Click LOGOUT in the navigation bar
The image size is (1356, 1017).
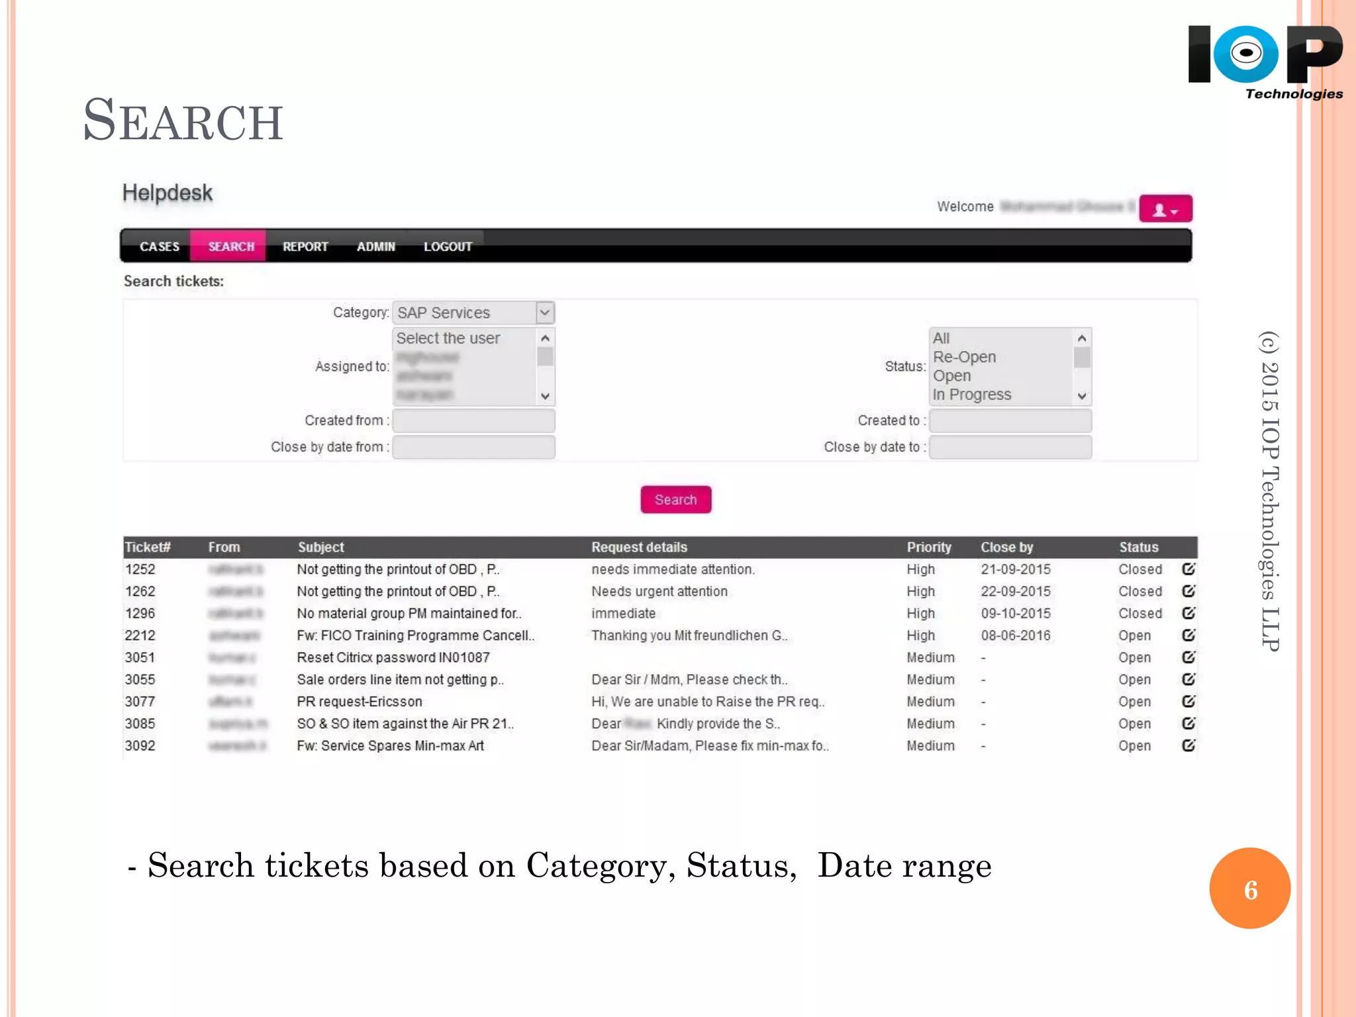click(x=448, y=246)
